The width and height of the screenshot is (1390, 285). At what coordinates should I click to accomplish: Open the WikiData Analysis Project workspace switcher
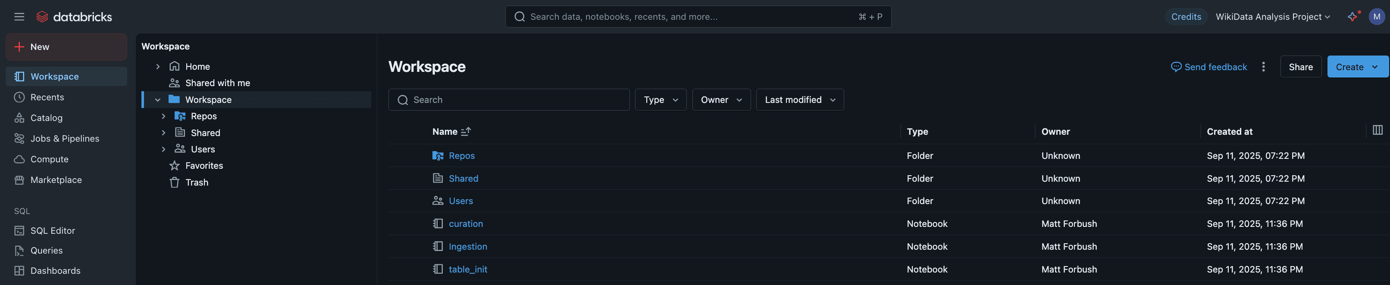pyautogui.click(x=1273, y=17)
